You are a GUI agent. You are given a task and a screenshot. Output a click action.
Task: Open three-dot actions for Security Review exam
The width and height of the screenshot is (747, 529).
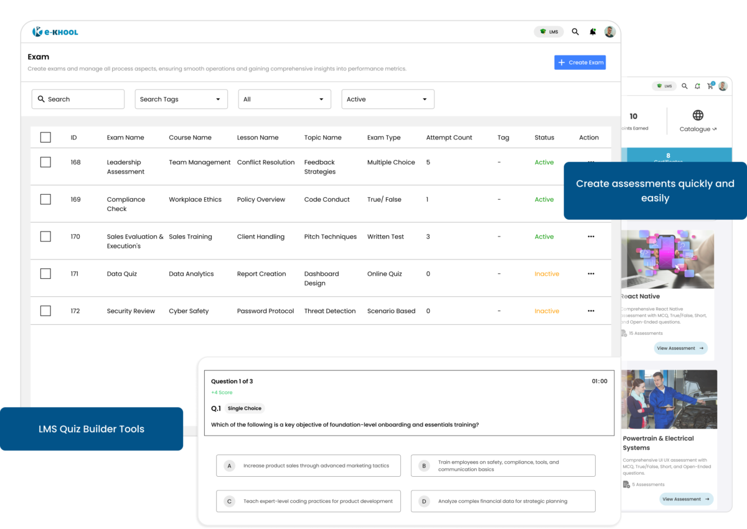tap(591, 311)
